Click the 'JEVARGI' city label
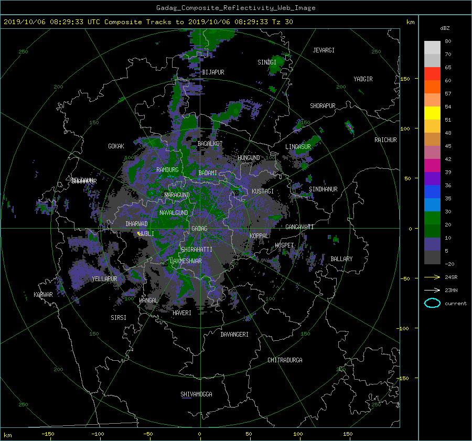The height and width of the screenshot is (441, 472). click(x=324, y=50)
